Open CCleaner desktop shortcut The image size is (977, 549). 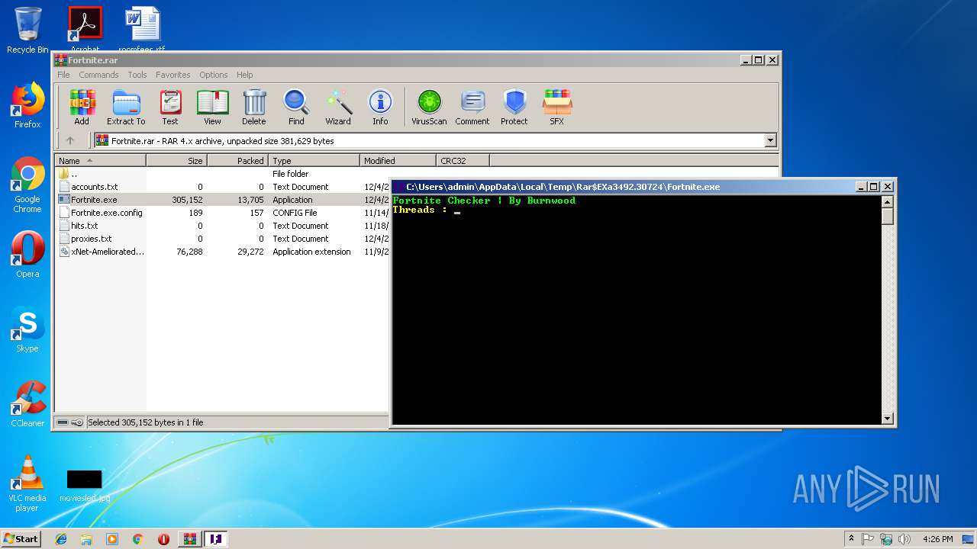click(27, 404)
